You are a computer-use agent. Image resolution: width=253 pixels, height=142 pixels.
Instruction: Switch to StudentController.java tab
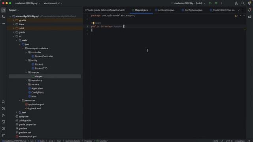(x=222, y=10)
